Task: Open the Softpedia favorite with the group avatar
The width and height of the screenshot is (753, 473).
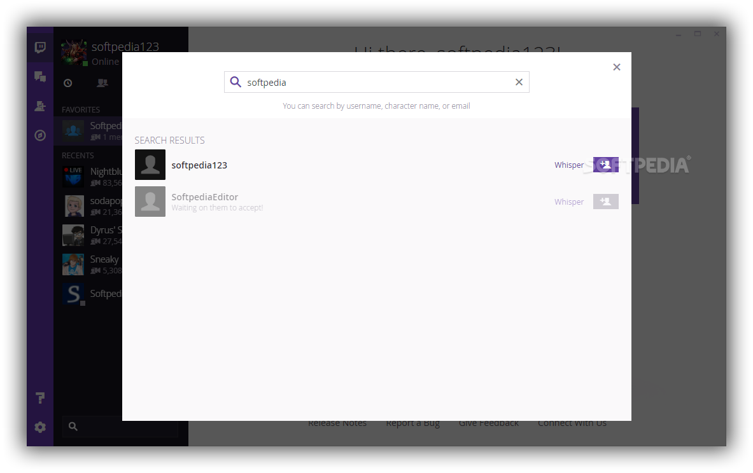Action: 88,130
